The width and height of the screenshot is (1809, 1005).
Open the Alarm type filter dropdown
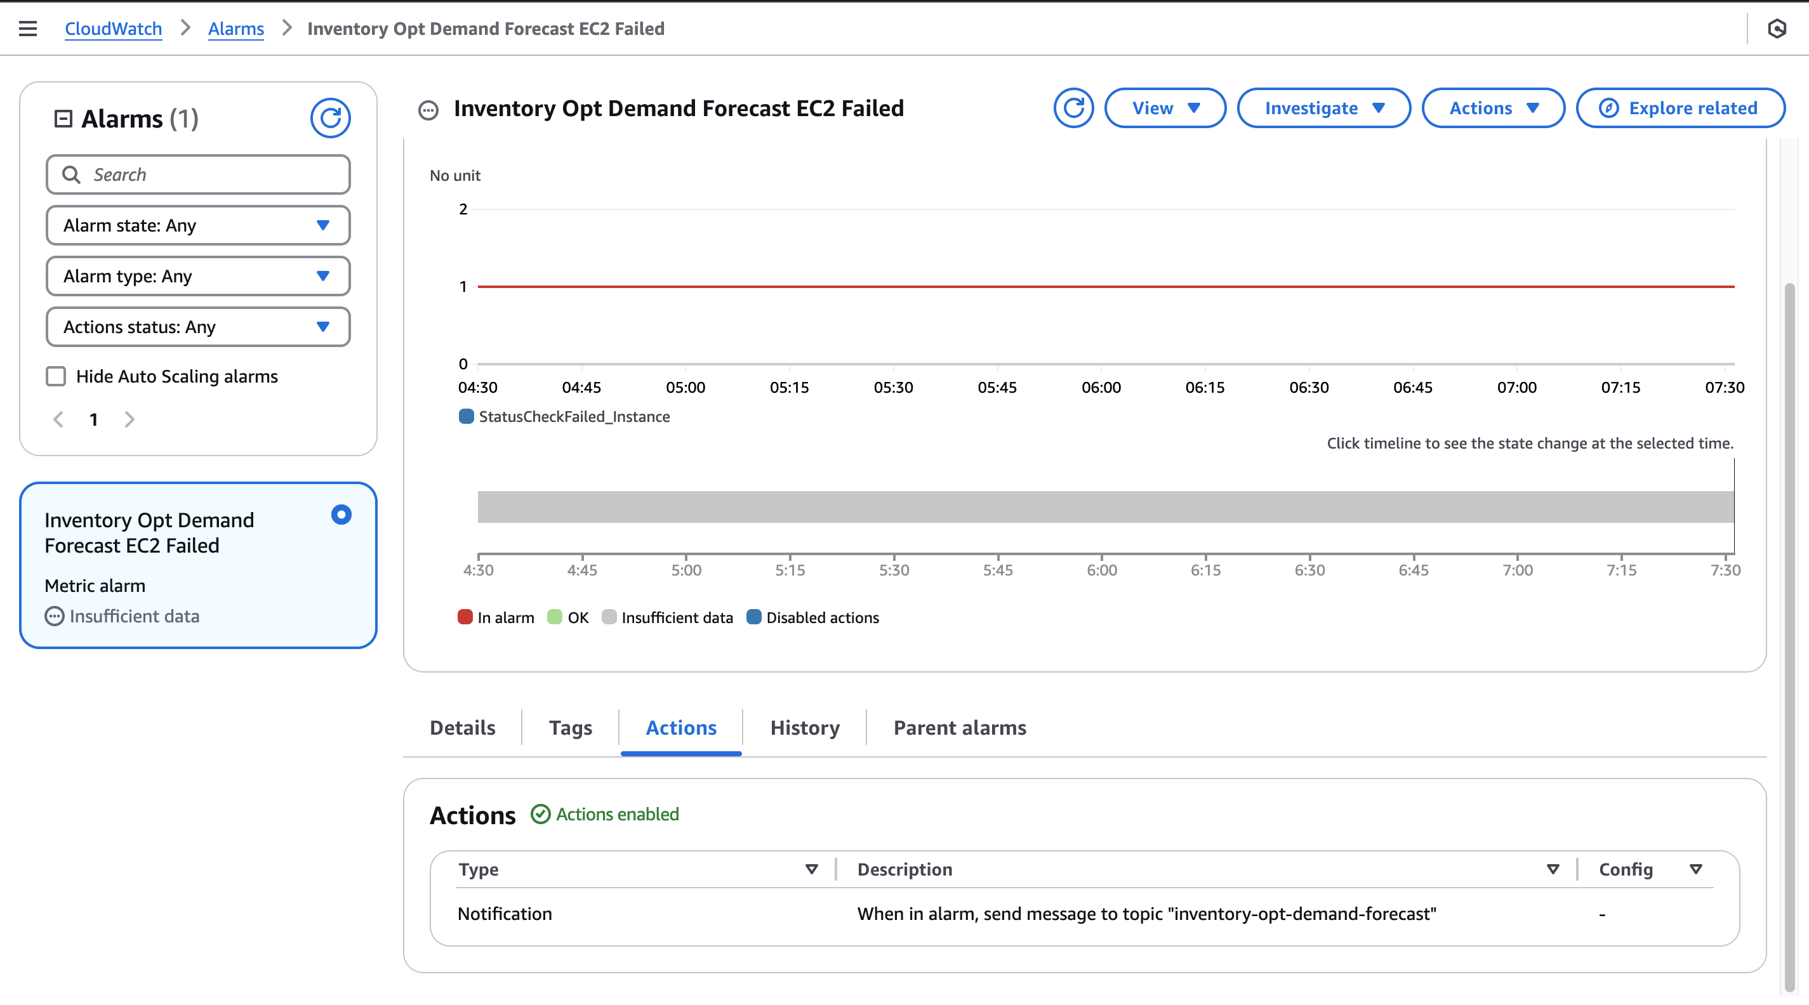pos(198,277)
